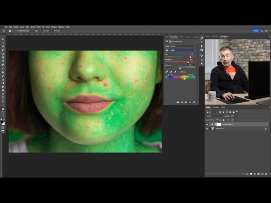
Task: Open the Opacity value dropdown
Action: (237, 116)
